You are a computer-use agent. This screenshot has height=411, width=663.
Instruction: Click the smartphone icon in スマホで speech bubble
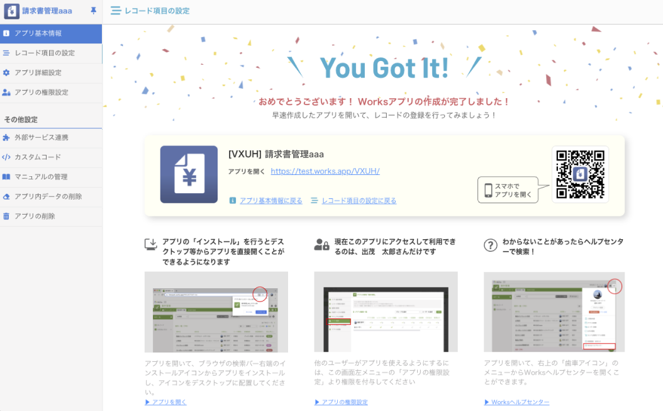click(x=488, y=191)
